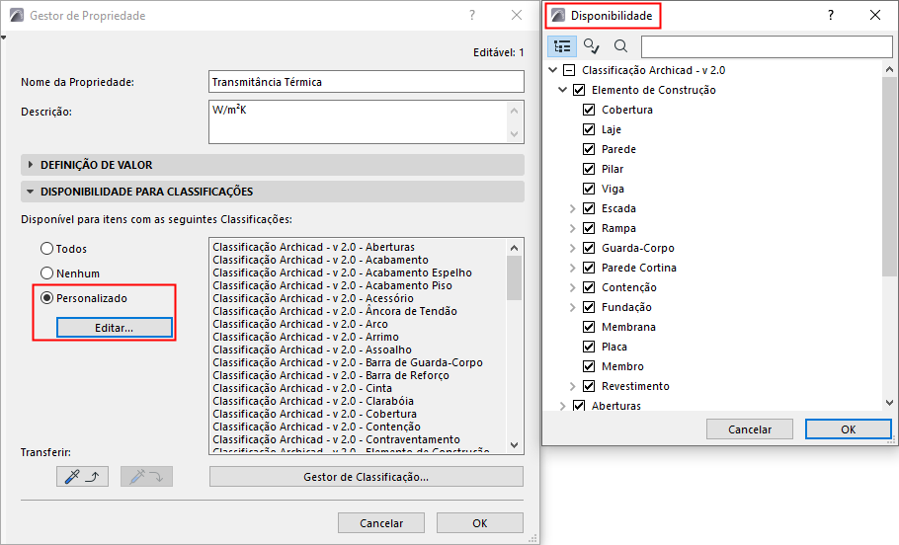The width and height of the screenshot is (899, 545).
Task: Click the search-with-checkmark filter icon
Action: [x=591, y=45]
